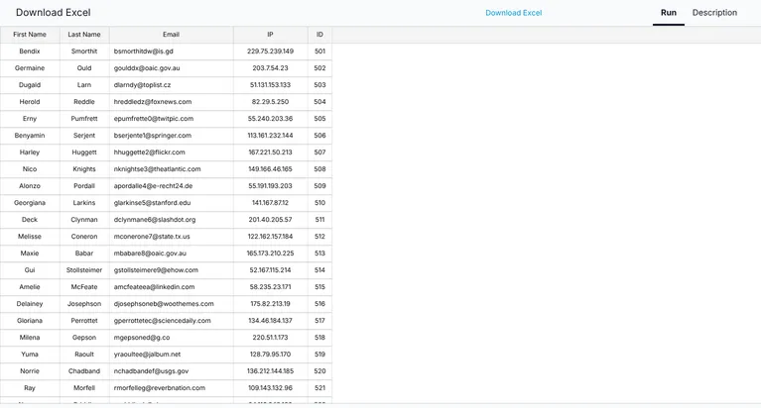761x408 pixels.
Task: Select the cell with first name Deck
Action: [x=30, y=220]
